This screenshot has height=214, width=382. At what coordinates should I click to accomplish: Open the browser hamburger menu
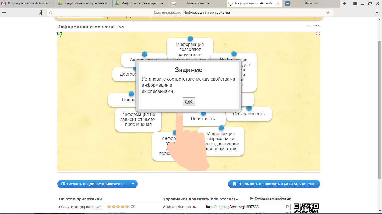click(355, 4)
